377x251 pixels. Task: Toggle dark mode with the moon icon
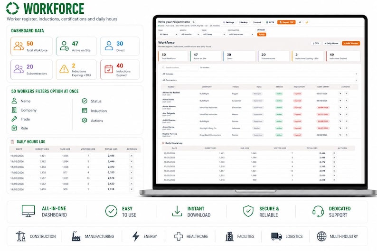click(307, 22)
